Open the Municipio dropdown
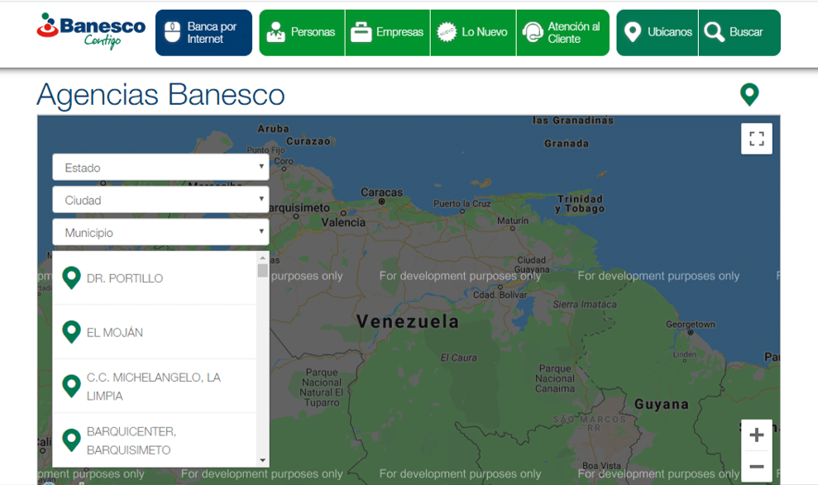Viewport: 818px width, 485px height. [x=160, y=232]
